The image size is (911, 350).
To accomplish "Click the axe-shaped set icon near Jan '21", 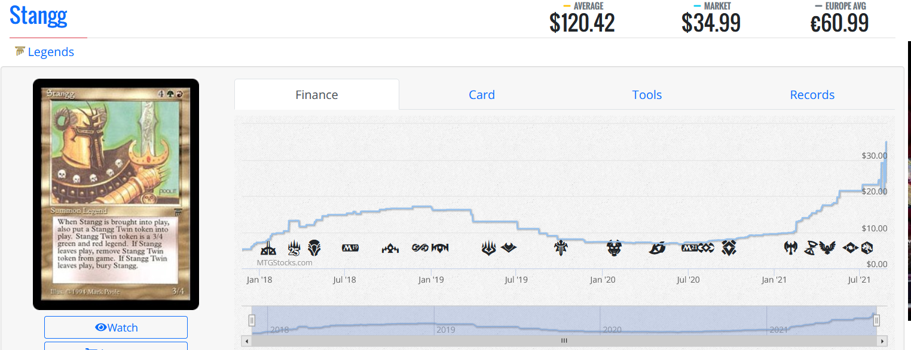I will [791, 247].
